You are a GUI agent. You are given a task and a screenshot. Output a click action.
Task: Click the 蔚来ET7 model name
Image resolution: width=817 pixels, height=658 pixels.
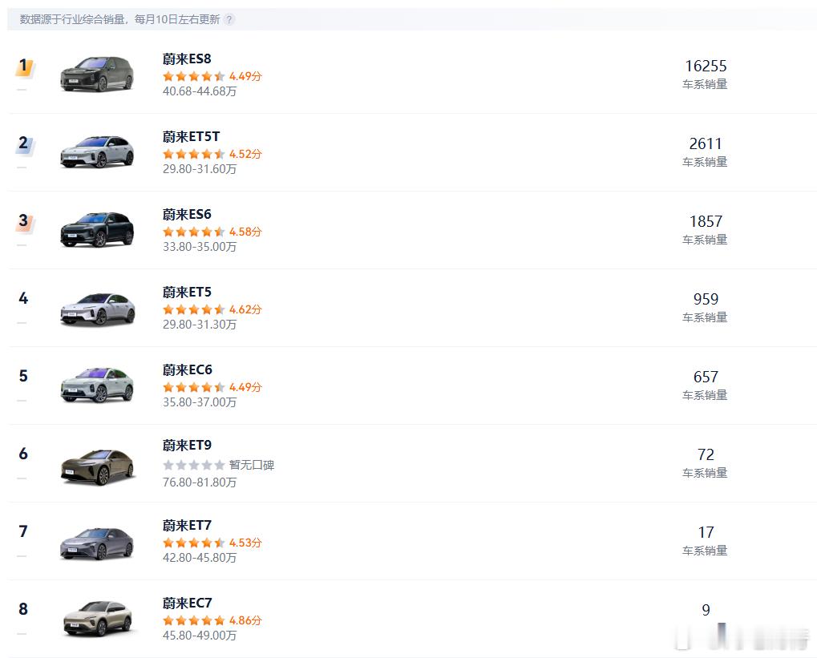187,526
